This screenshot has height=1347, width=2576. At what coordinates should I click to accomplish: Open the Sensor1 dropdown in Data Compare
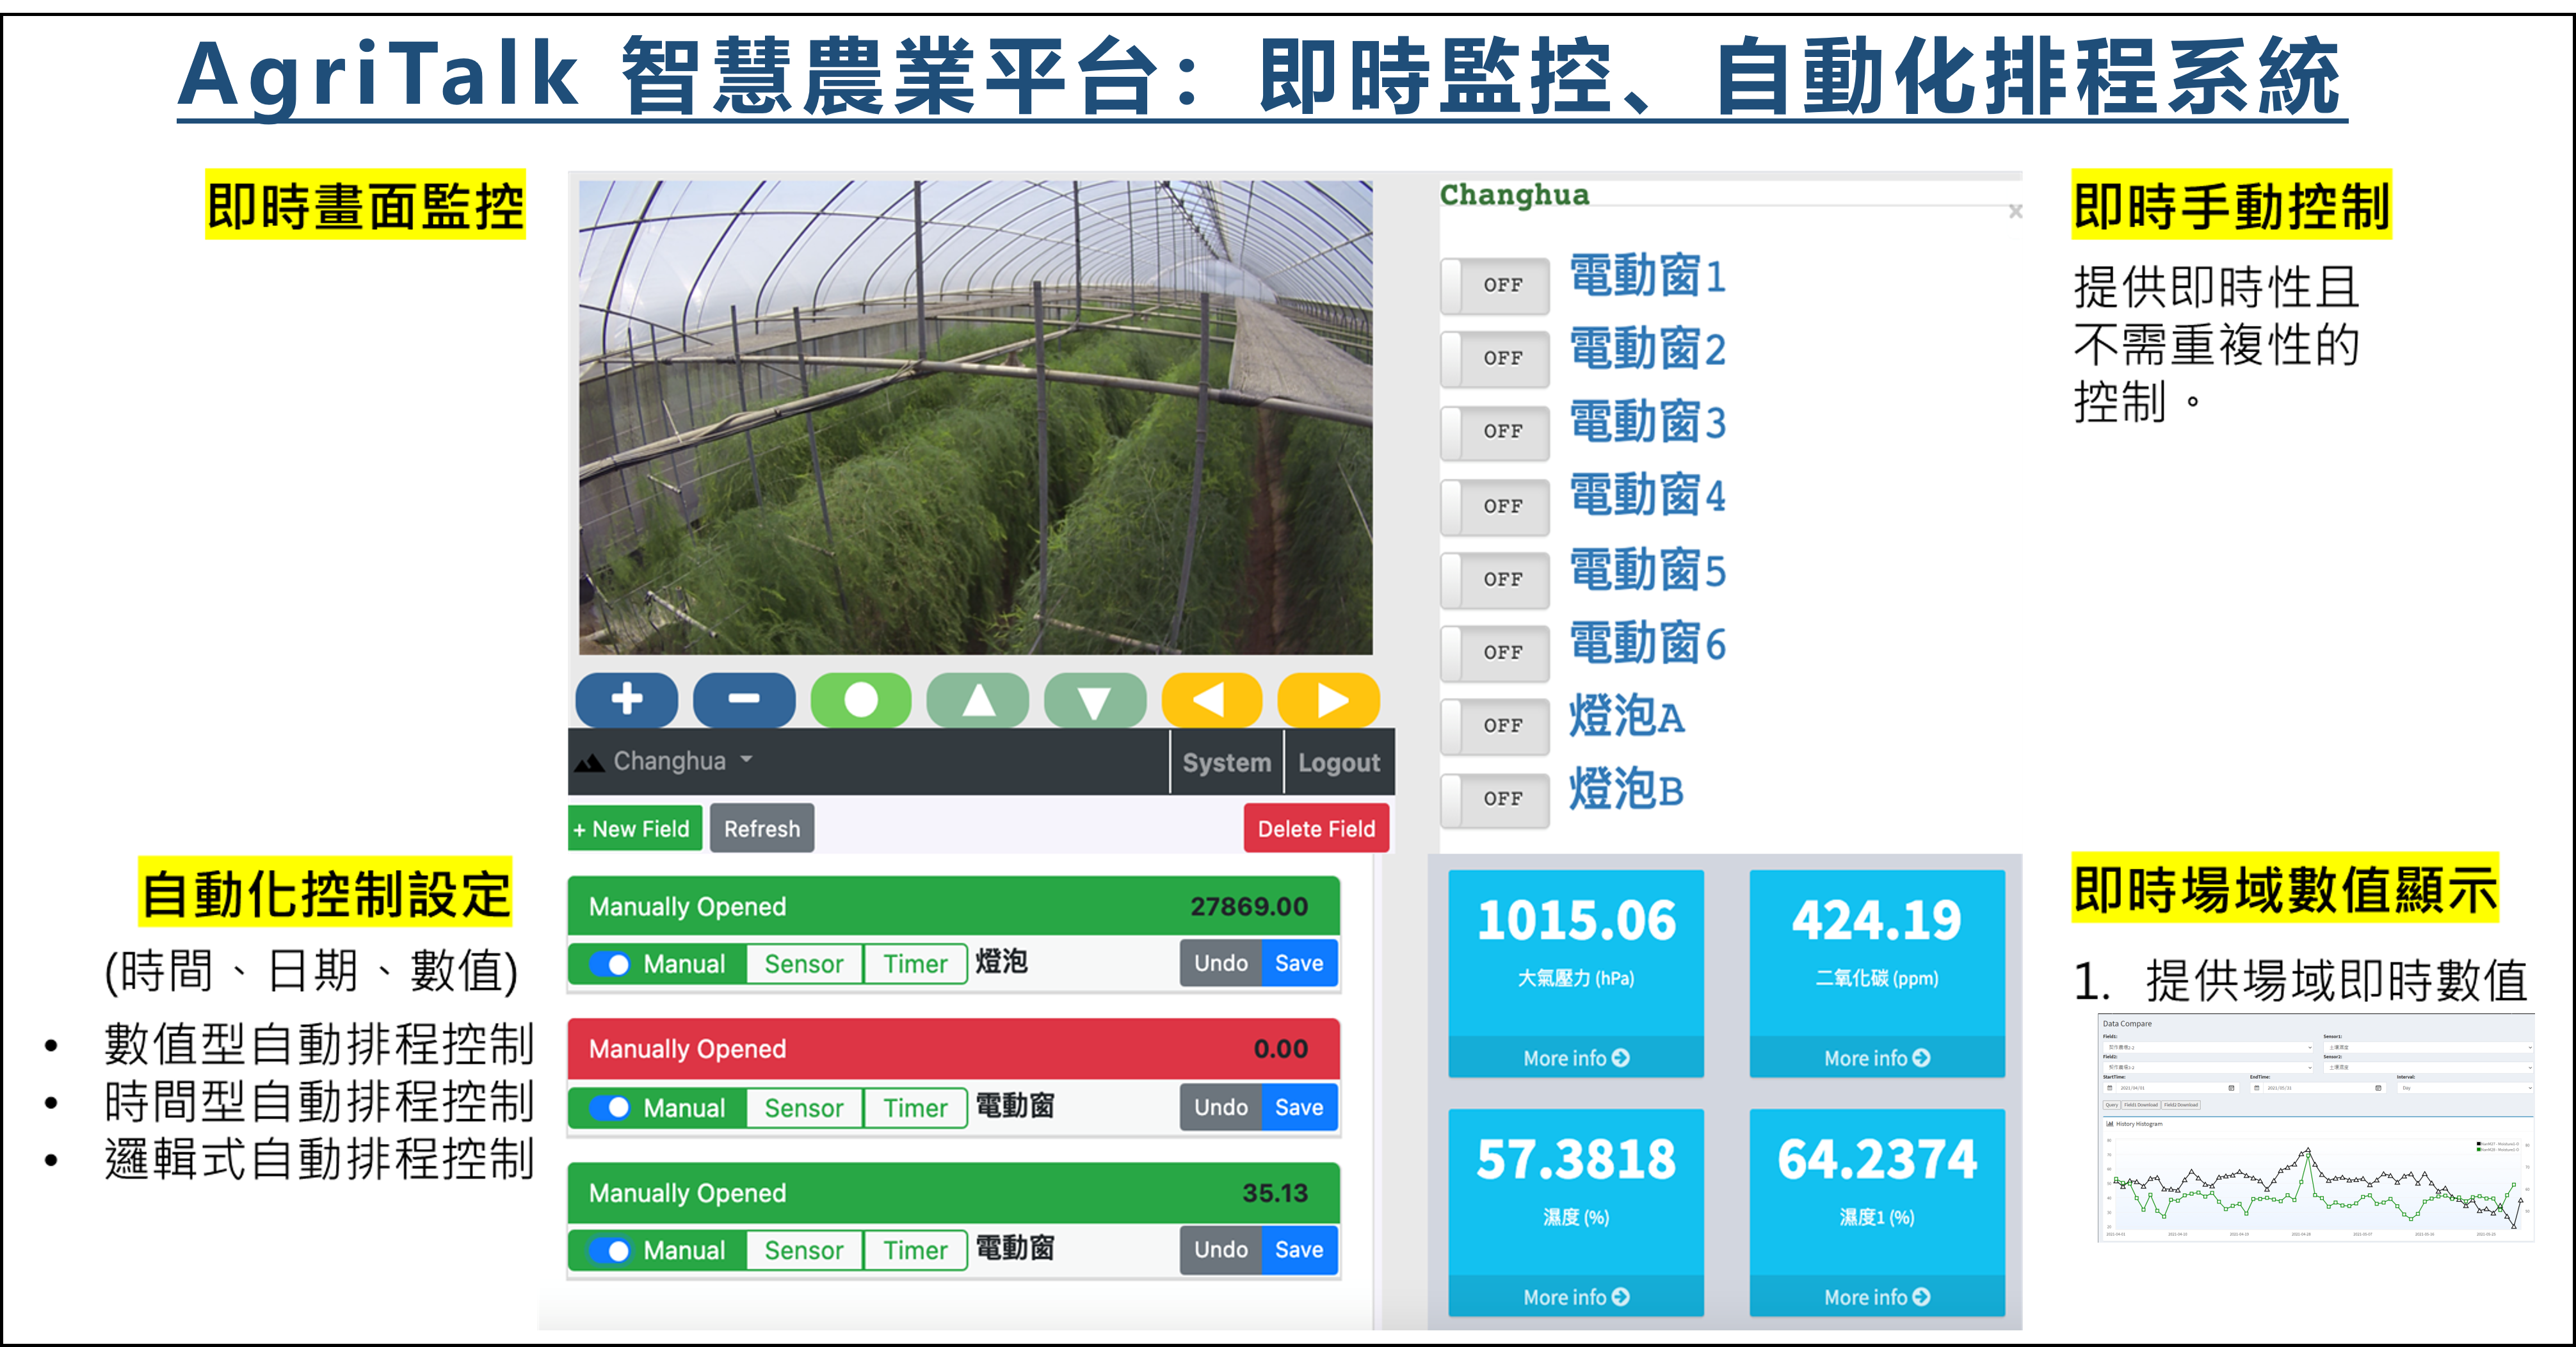click(x=2429, y=1048)
